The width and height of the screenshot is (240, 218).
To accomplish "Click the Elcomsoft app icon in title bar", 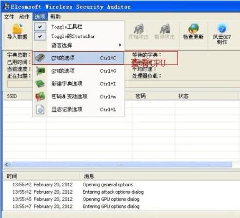I will 6,6.
